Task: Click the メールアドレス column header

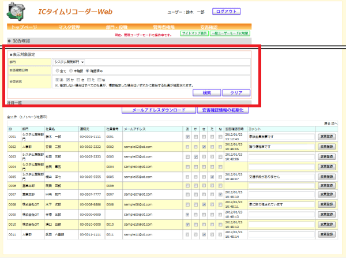Action: tap(135, 129)
